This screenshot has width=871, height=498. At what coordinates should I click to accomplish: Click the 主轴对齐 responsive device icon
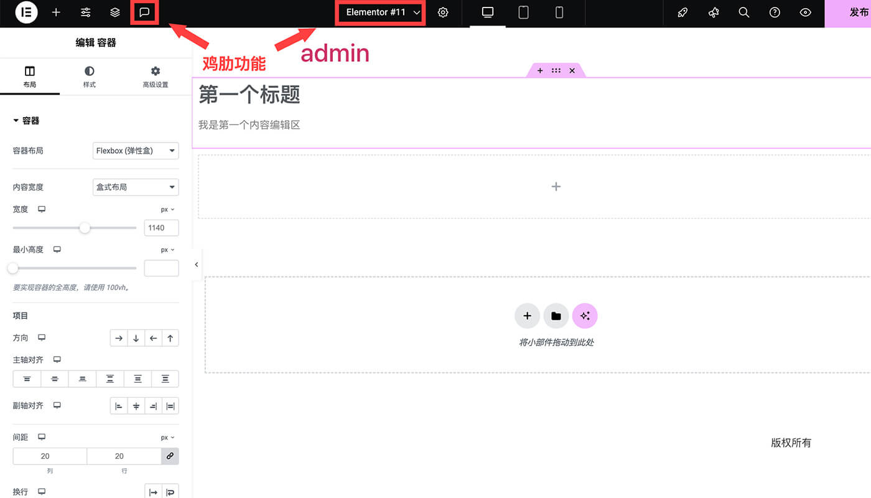point(57,359)
